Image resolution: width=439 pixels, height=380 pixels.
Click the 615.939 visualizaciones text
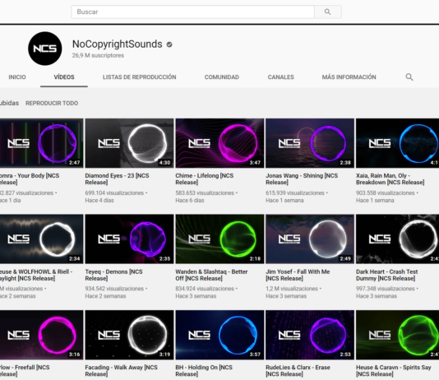pos(295,193)
